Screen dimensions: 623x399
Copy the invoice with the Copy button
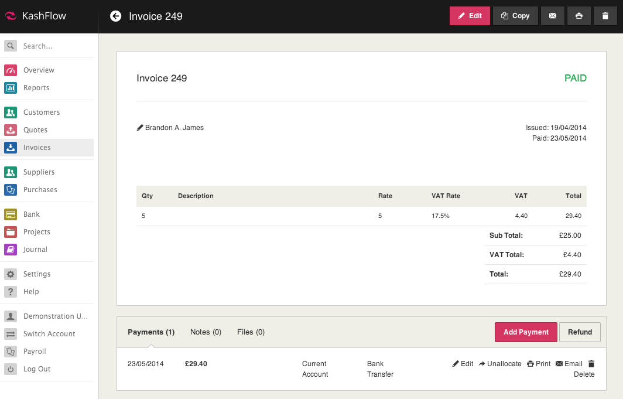tap(515, 16)
